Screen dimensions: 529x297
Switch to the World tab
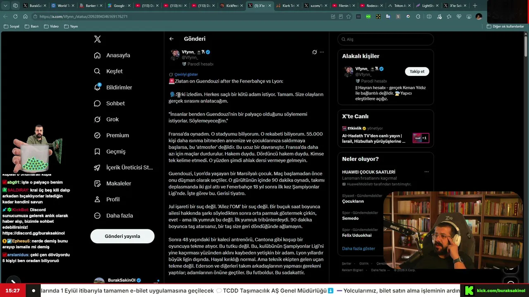62,6
